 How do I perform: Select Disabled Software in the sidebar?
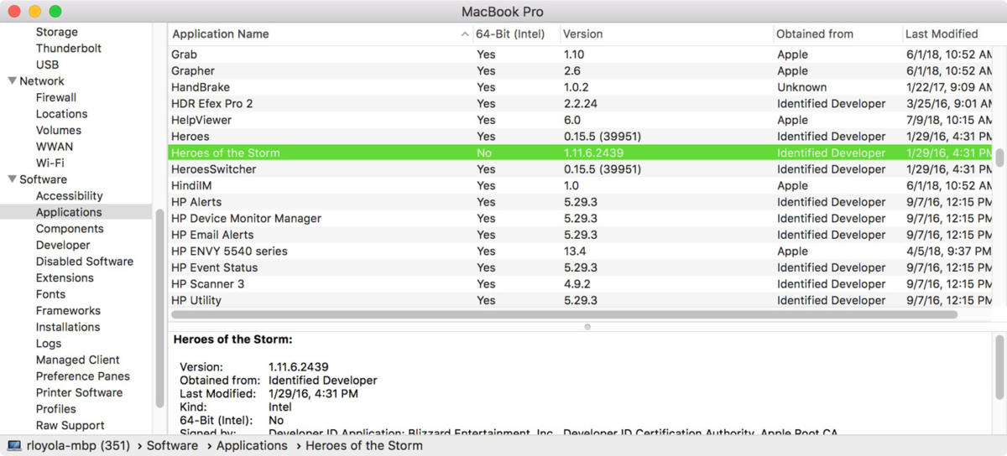click(84, 262)
